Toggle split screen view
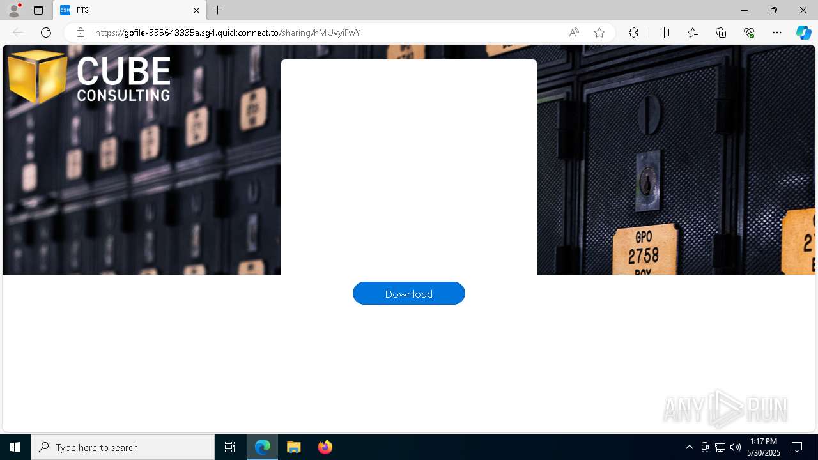 664,33
